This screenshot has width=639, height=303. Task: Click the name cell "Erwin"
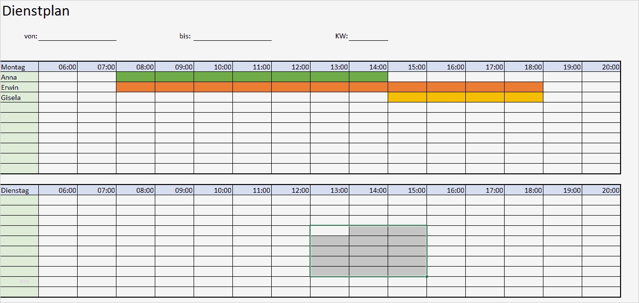click(x=19, y=87)
